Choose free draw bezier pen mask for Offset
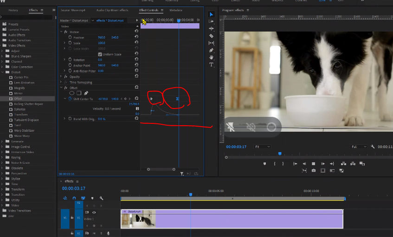The height and width of the screenshot is (237, 393). 86,93
